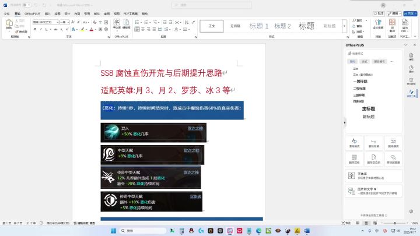This screenshot has width=420, height=236.
Task: Apply subscript formatting x₂
Action: pyautogui.click(x=61, y=29)
